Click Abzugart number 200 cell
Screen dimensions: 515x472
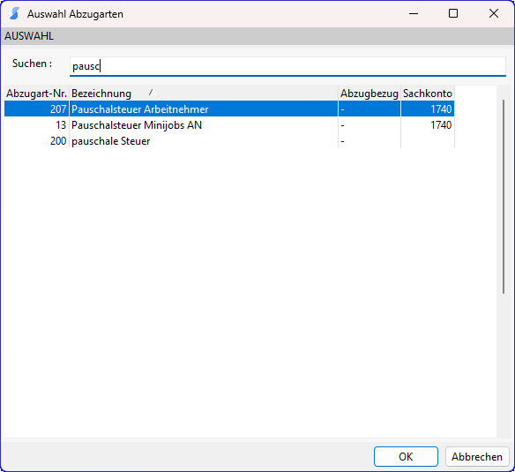[x=36, y=141]
